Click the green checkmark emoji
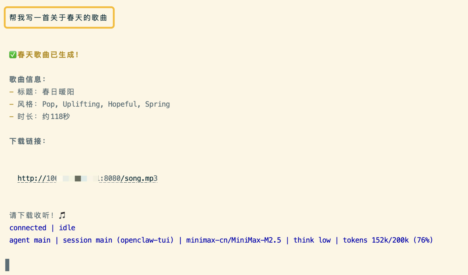The image size is (468, 275). click(x=13, y=55)
